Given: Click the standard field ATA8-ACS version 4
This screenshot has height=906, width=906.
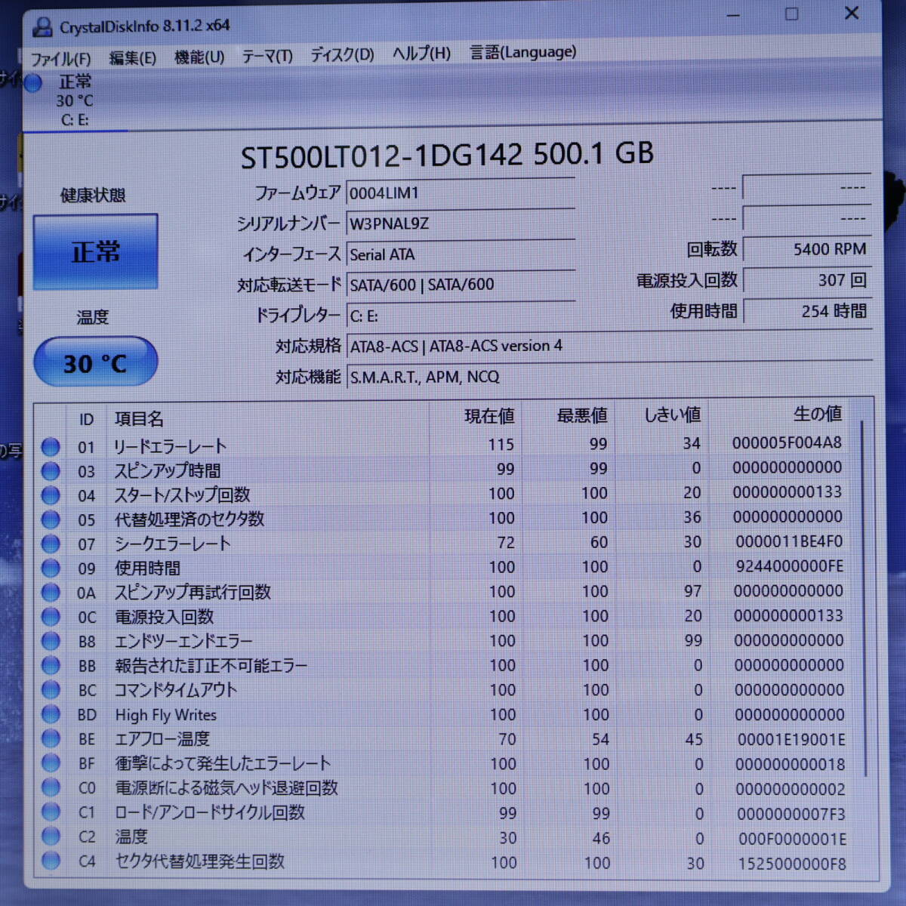Looking at the screenshot, I should tap(609, 346).
